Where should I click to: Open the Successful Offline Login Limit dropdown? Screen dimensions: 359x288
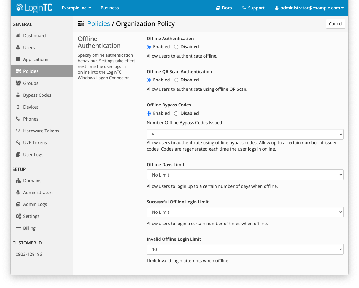point(245,212)
